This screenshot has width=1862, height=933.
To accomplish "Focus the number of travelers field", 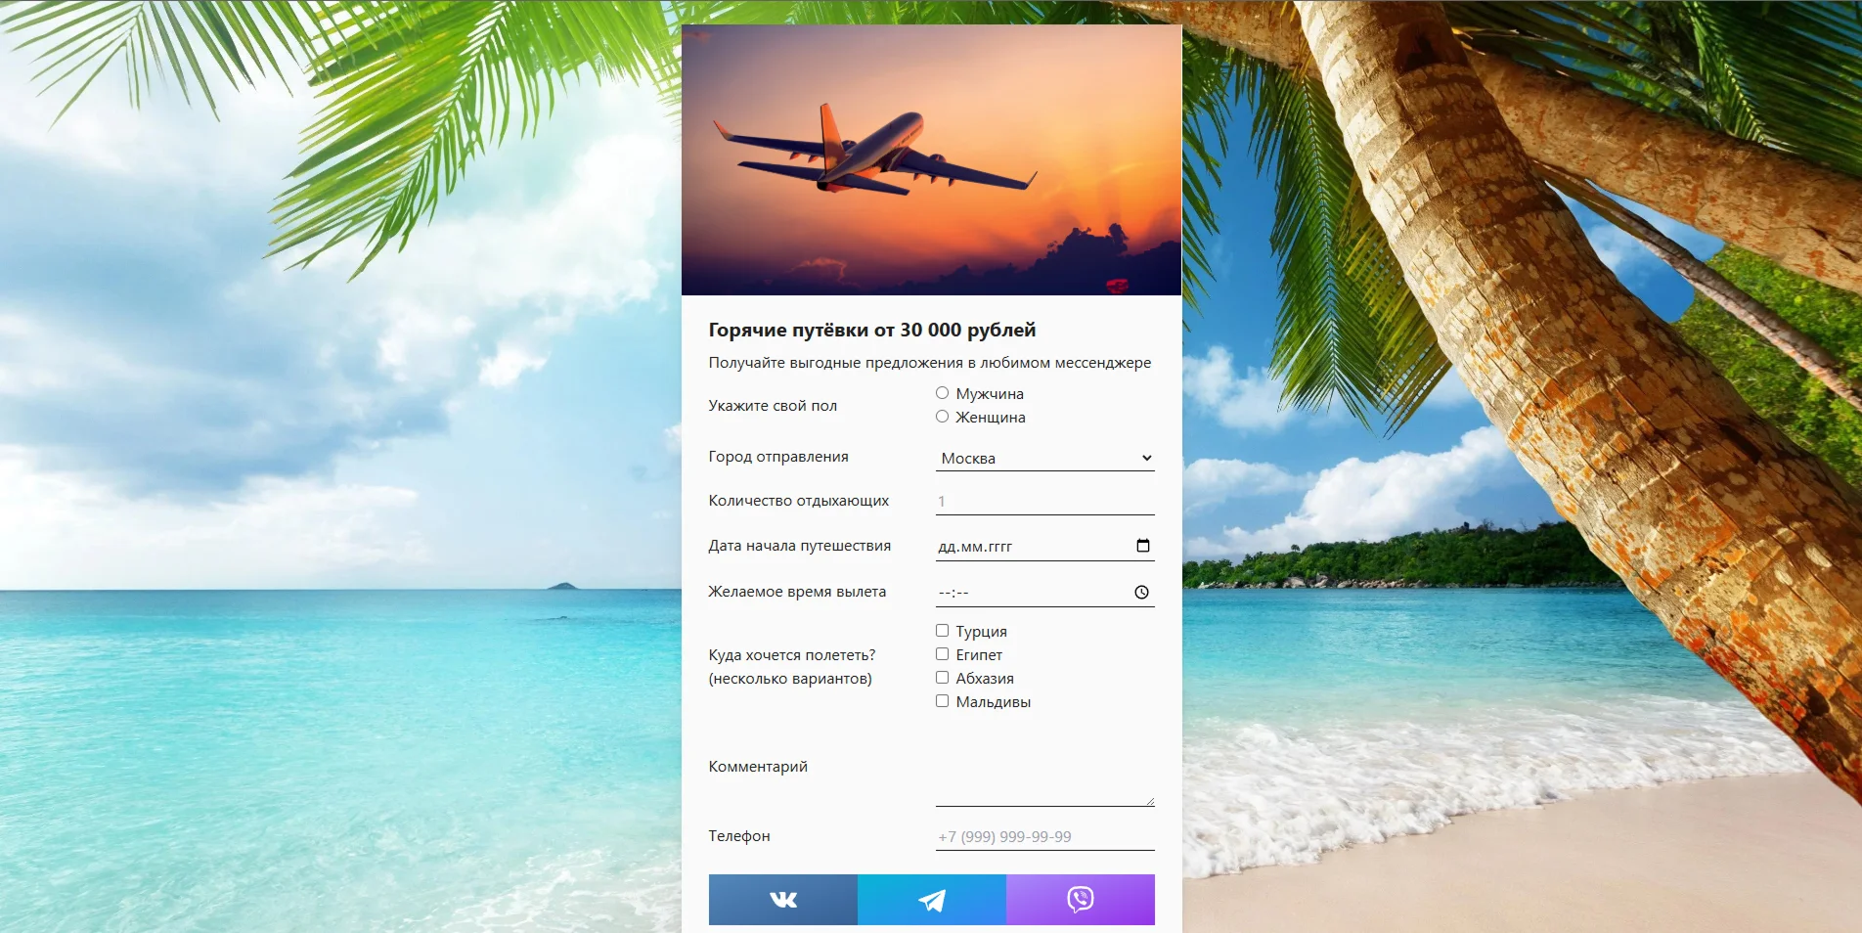I will pyautogui.click(x=1044, y=502).
